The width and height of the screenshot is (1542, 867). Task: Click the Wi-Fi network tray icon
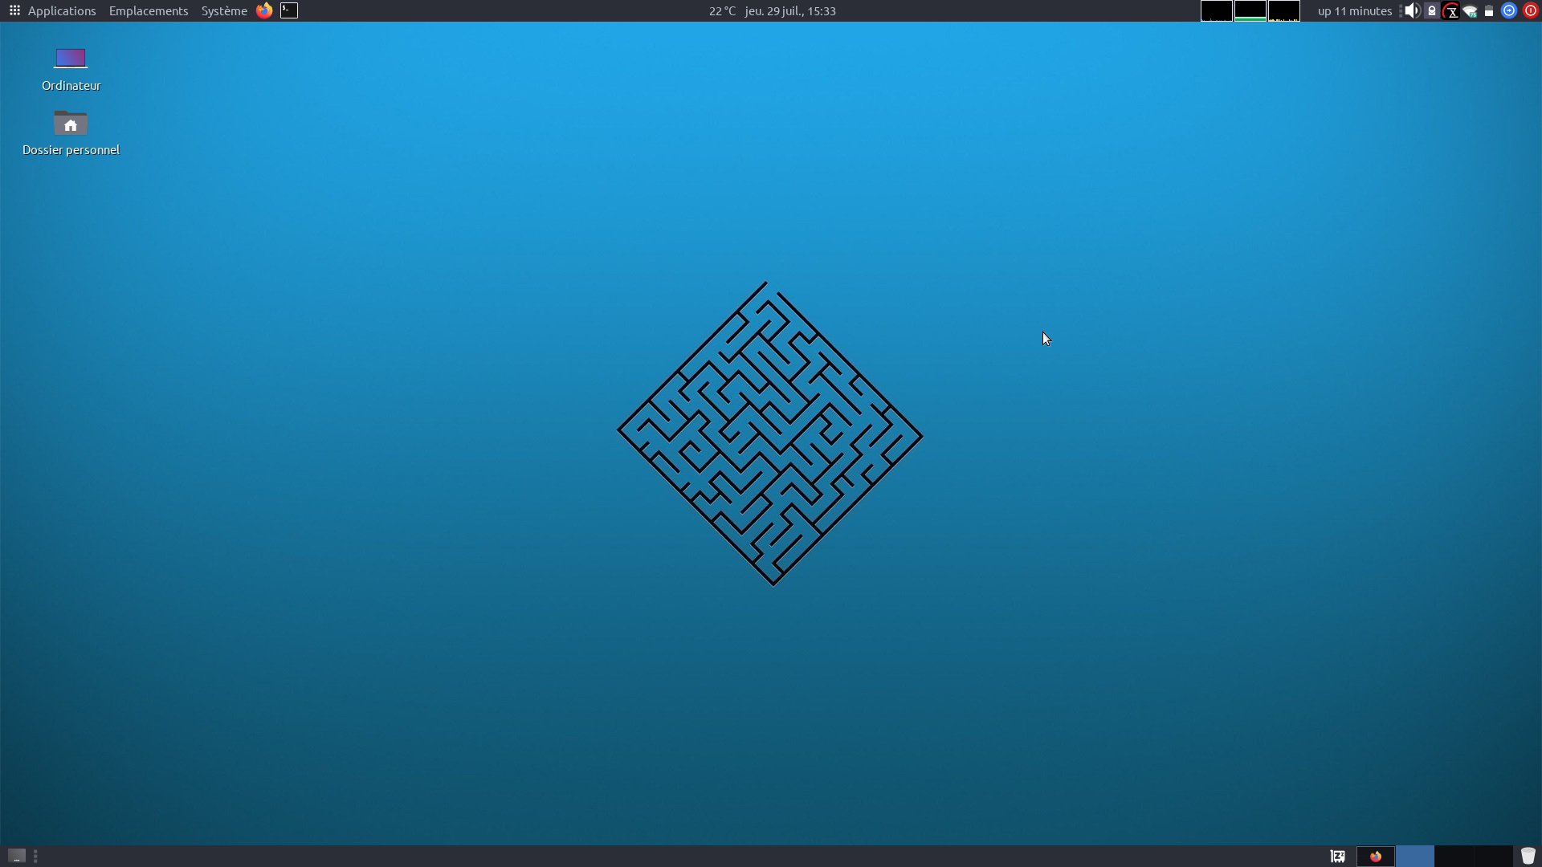(1470, 11)
